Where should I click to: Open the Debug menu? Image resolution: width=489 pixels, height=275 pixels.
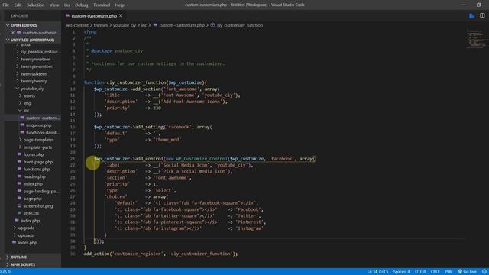(x=82, y=5)
